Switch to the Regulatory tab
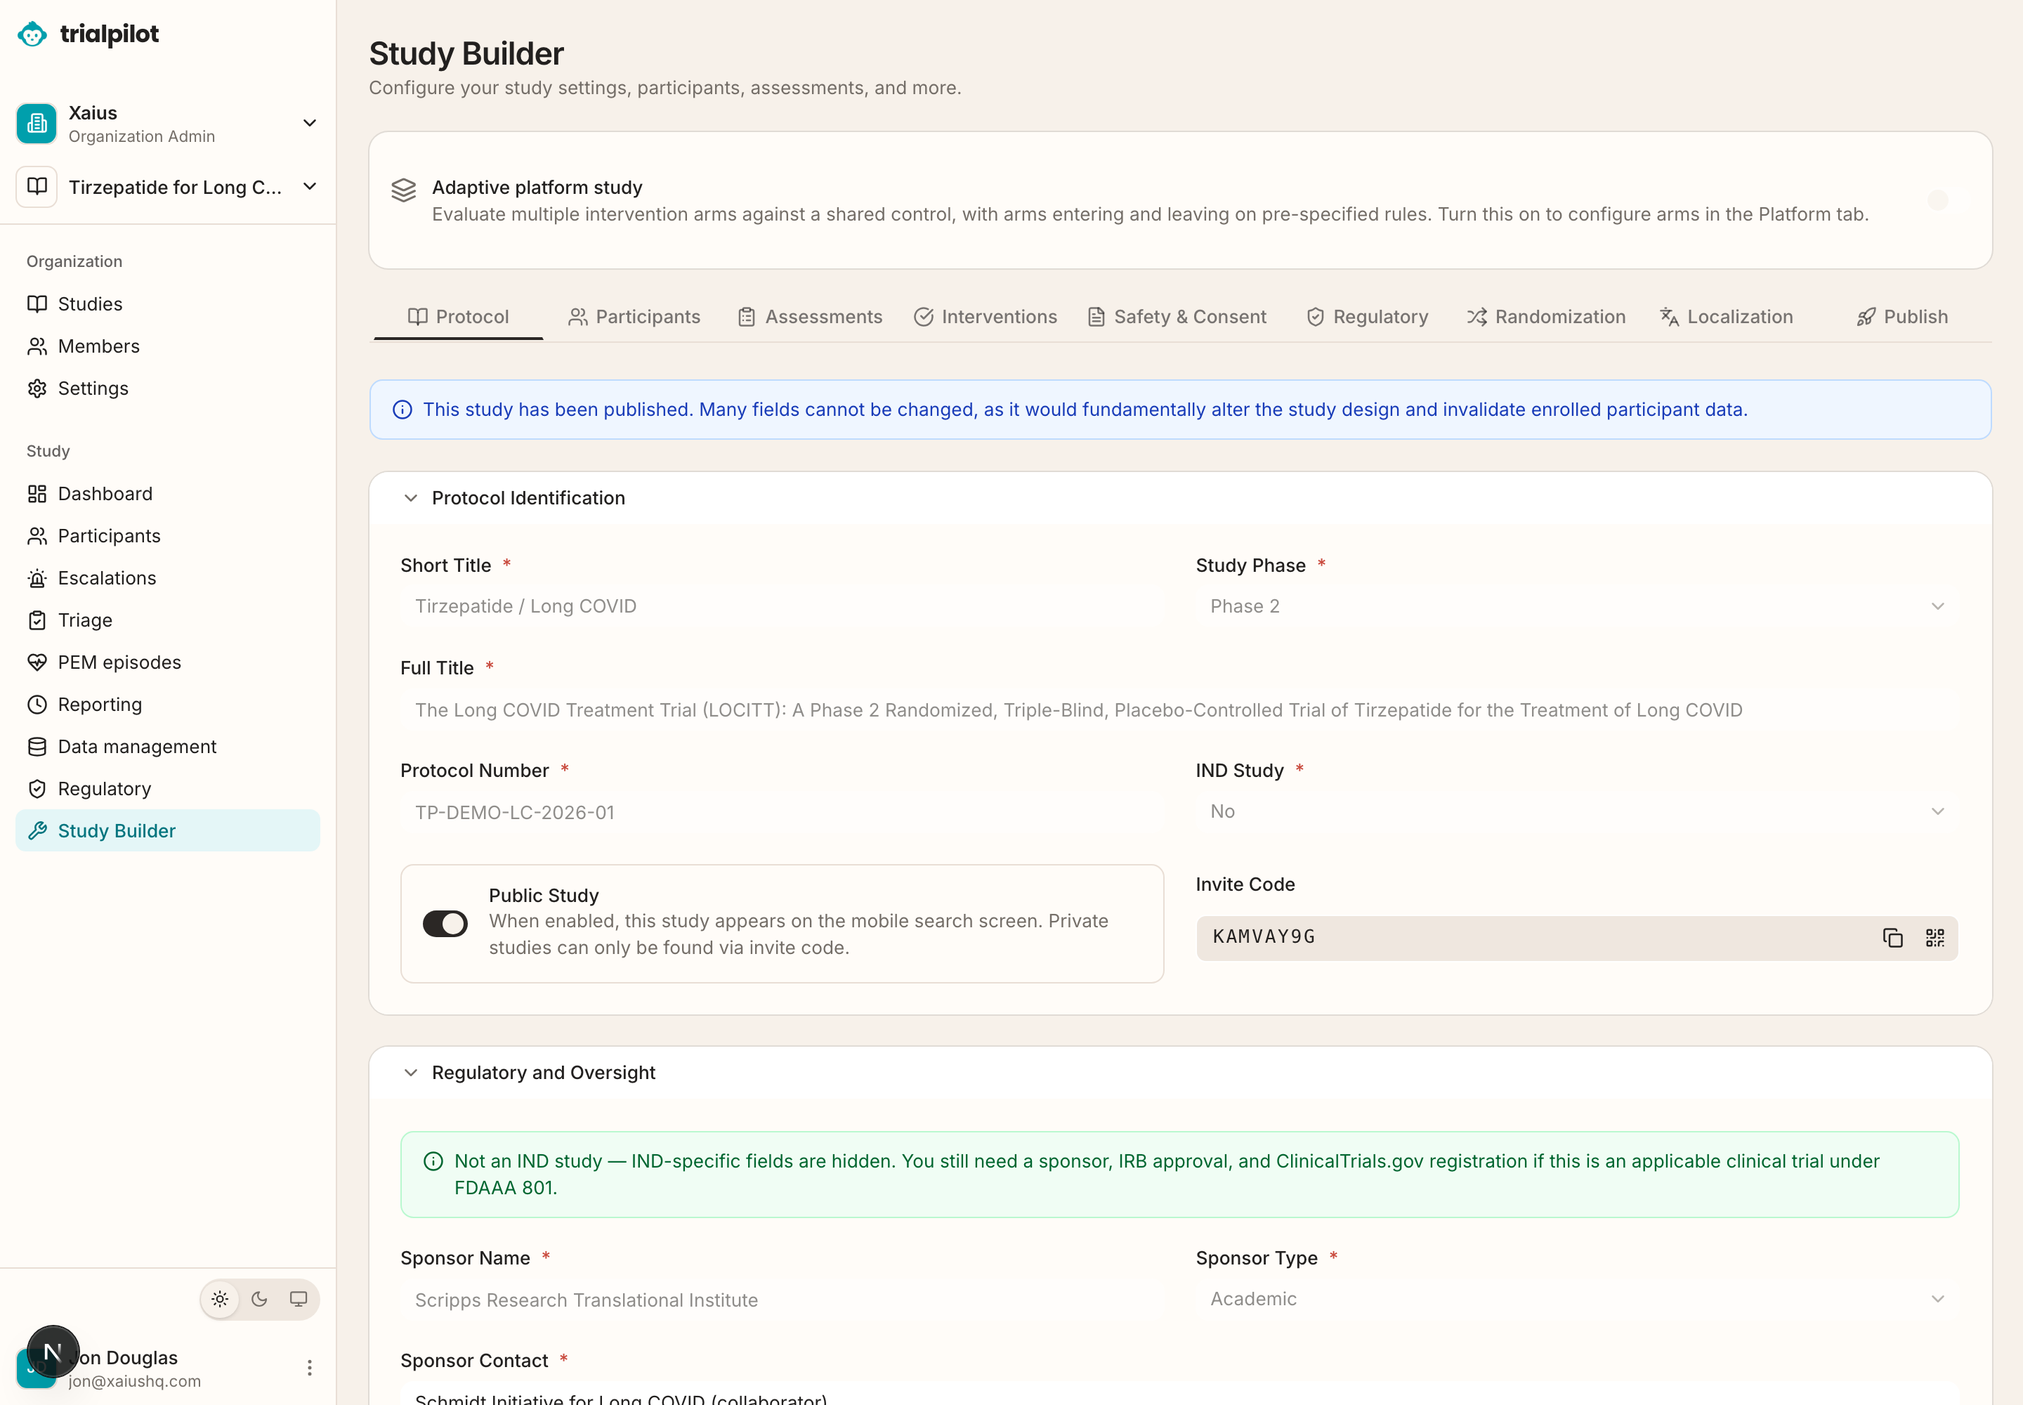The height and width of the screenshot is (1405, 2023). tap(1367, 317)
